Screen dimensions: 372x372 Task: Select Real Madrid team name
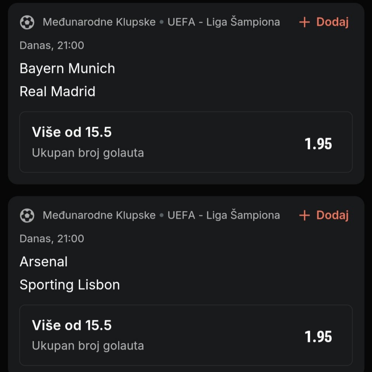[x=57, y=91]
